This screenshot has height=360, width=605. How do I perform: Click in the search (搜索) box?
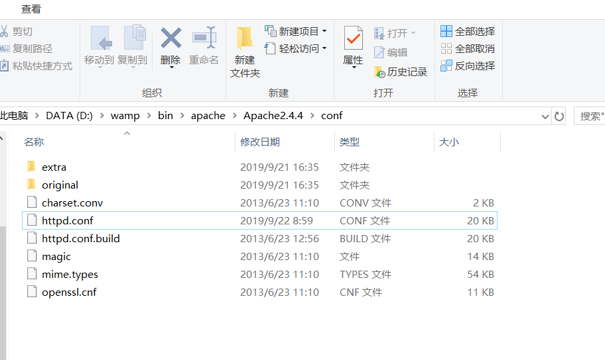click(x=590, y=116)
